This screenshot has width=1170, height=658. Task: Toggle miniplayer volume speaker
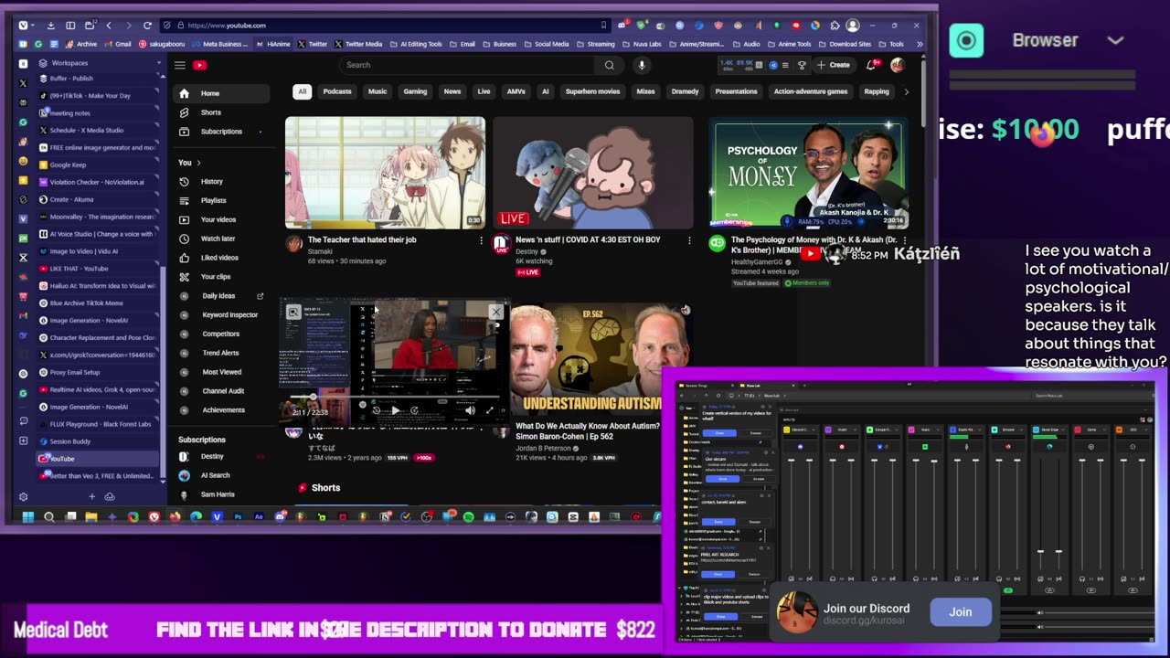[x=470, y=410]
